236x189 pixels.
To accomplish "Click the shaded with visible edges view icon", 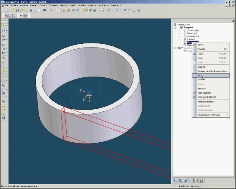I will [x=86, y=10].
